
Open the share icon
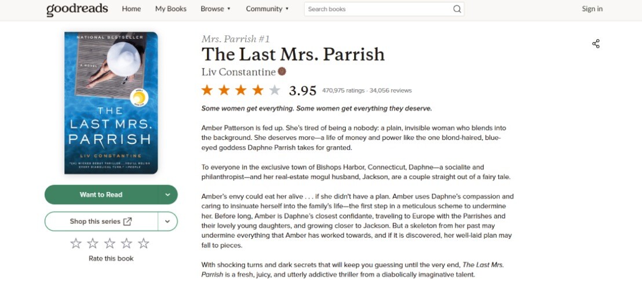point(596,43)
